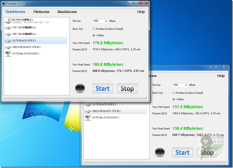Click the speedometer icon in the back Parkdale window

tap(160, 152)
